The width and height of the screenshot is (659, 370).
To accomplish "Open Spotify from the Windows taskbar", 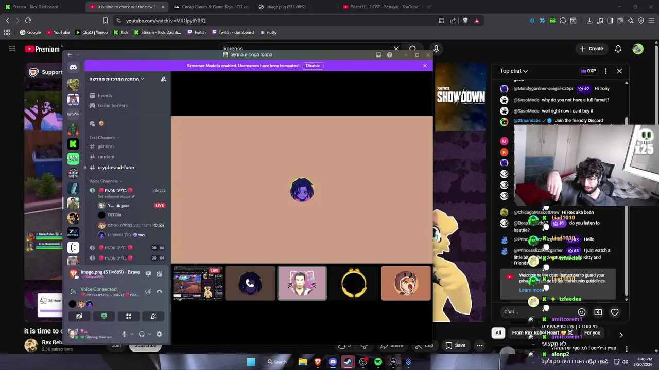I will pos(378,362).
